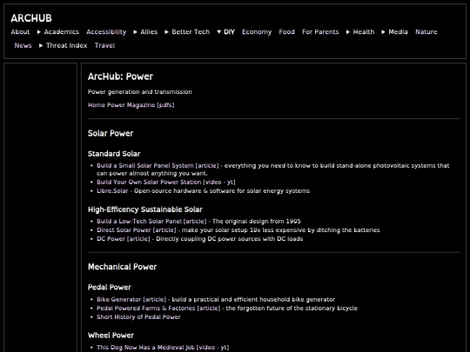
Task: Expand the Media submenu arrow
Action: (383, 32)
